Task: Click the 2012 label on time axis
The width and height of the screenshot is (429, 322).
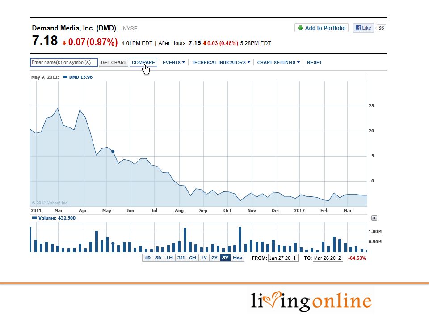Action: (x=299, y=211)
